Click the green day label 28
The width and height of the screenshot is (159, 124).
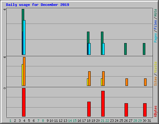pos(135,121)
